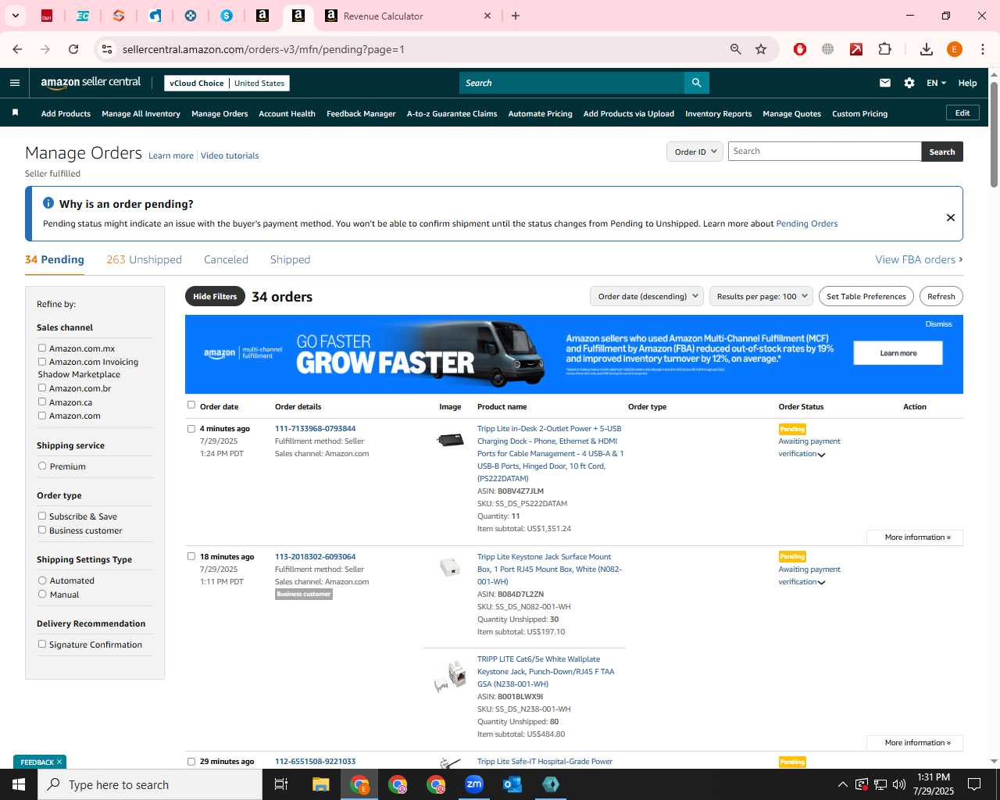
Task: Open Zoom from the taskbar
Action: pyautogui.click(x=474, y=784)
